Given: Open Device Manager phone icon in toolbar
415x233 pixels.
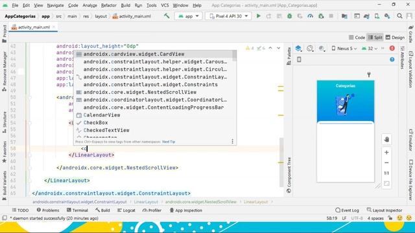Looking at the screenshot, I should pyautogui.click(x=377, y=16).
